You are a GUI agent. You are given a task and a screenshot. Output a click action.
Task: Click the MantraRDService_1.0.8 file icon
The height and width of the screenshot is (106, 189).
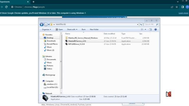[66, 41]
